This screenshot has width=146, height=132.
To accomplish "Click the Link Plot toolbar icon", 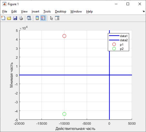I will click(29, 18).
